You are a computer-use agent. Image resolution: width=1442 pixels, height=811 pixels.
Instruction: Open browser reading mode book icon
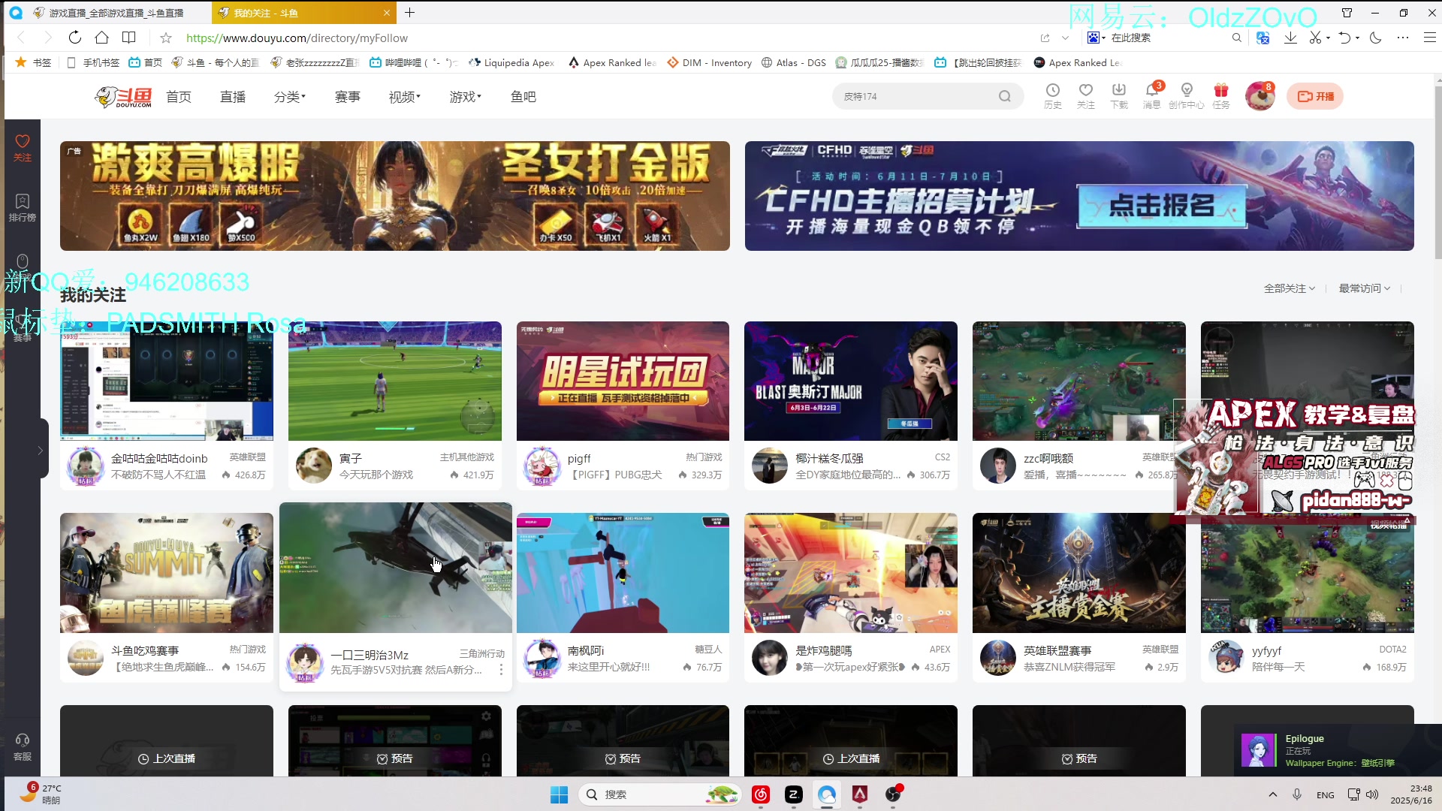[x=129, y=38]
